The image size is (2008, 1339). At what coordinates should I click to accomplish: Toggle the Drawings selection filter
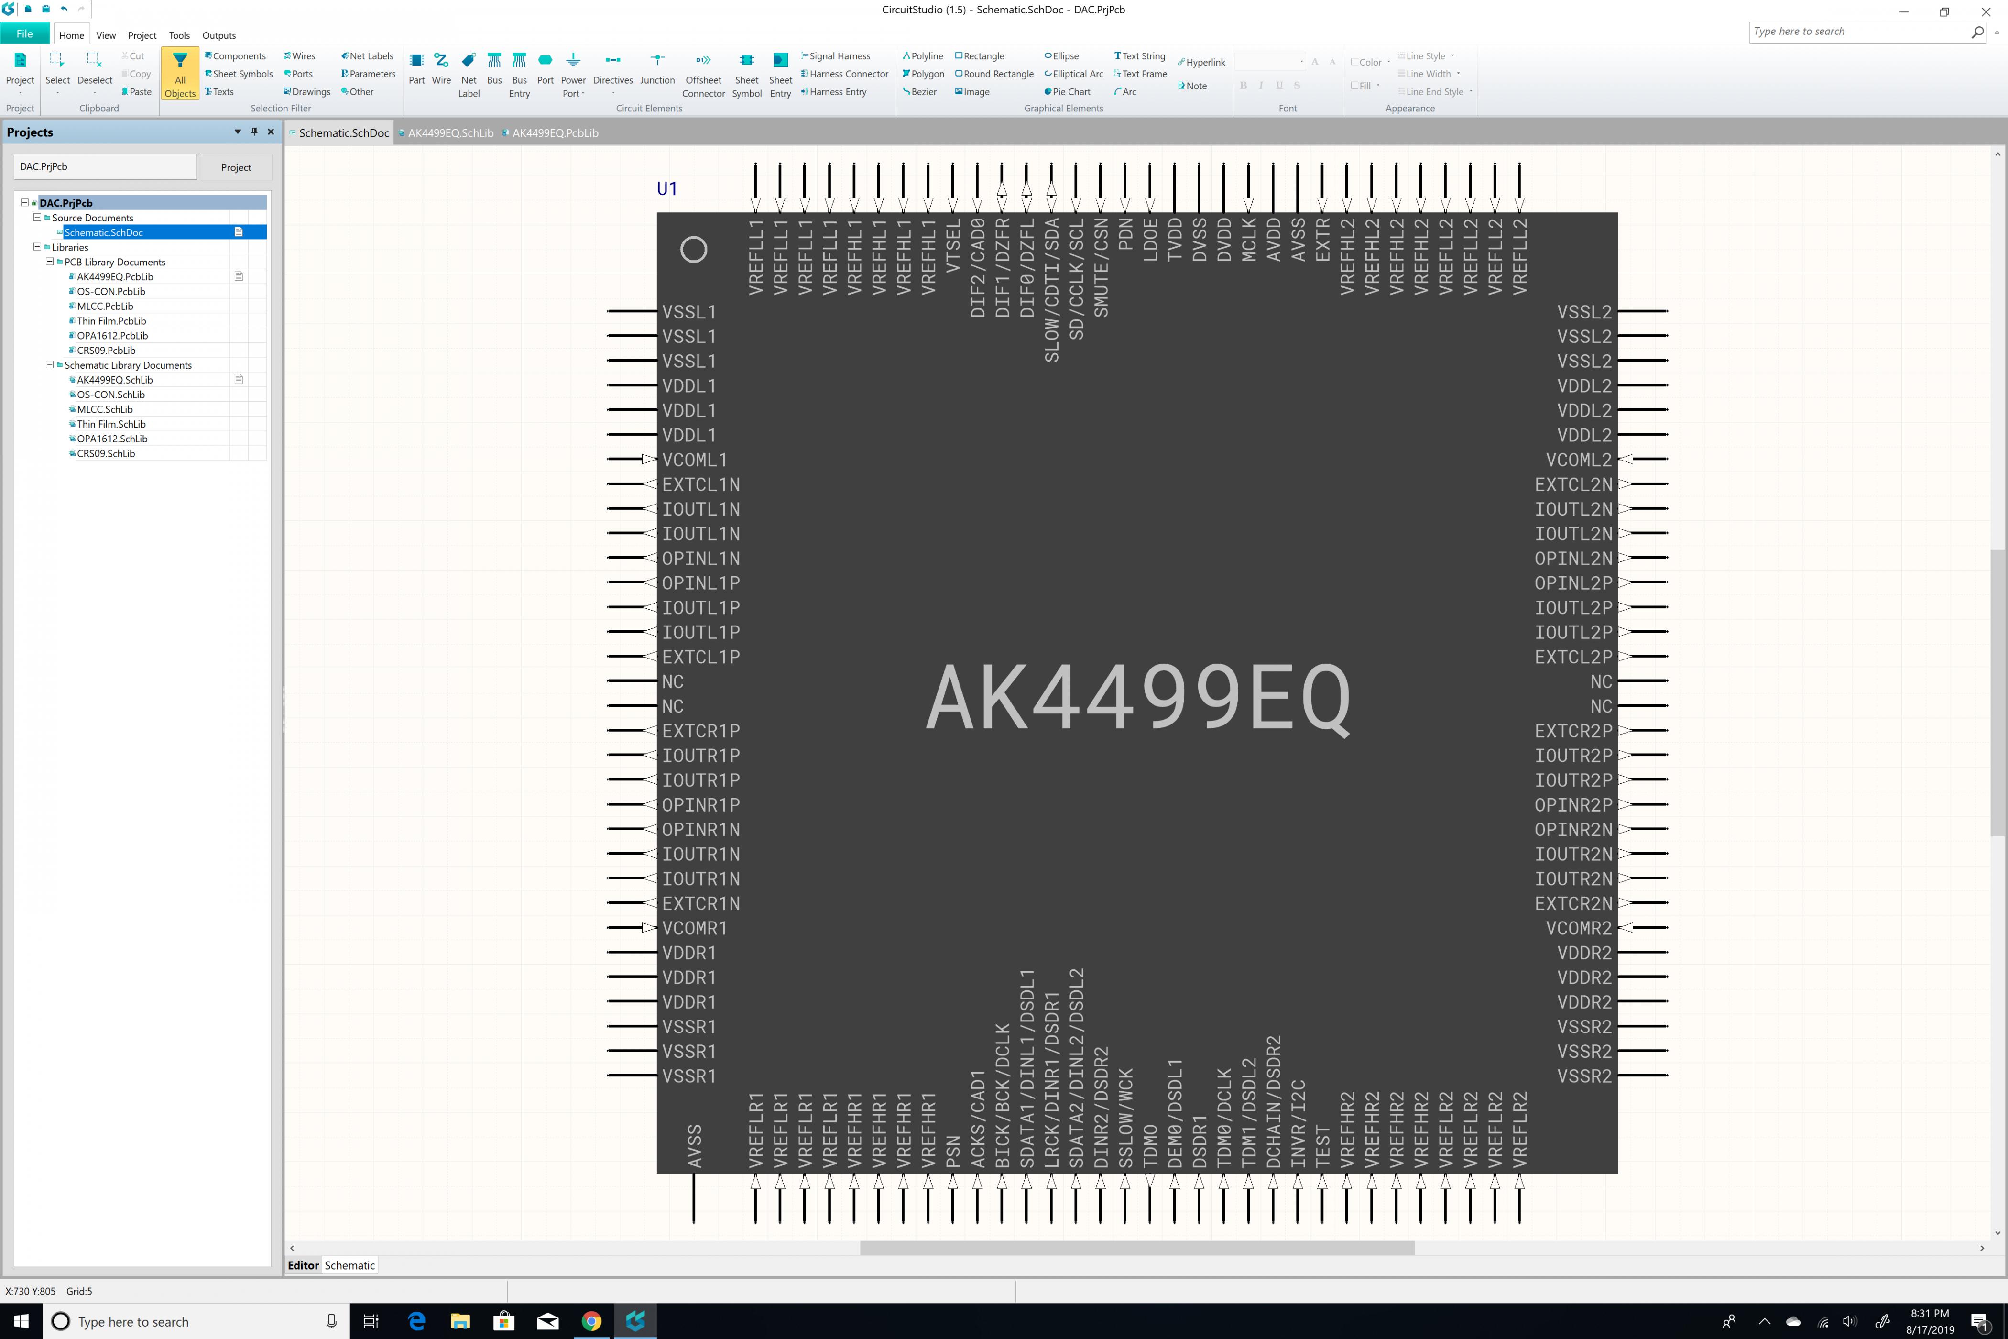click(x=307, y=91)
